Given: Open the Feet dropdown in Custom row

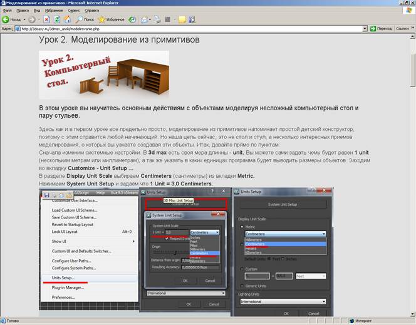Looking at the screenshot, I should [311, 276].
